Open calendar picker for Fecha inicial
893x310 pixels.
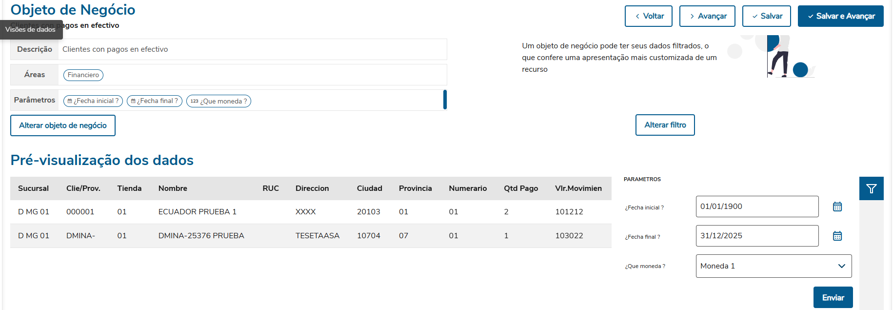[837, 207]
